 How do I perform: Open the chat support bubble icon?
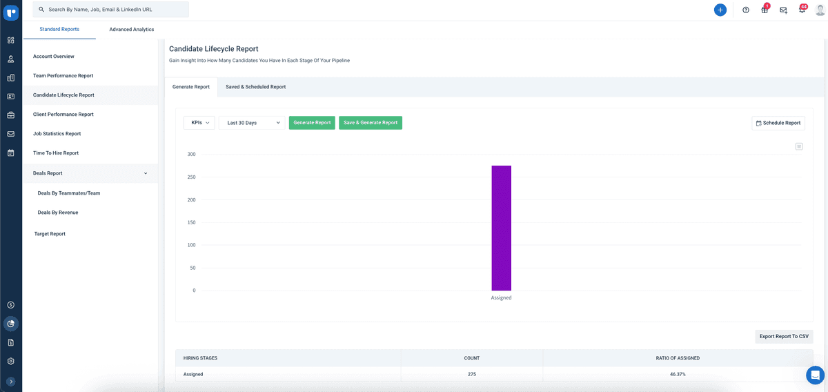click(815, 375)
